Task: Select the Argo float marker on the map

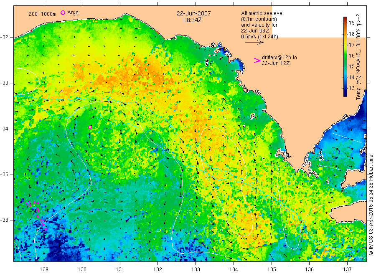Action: pos(90,127)
